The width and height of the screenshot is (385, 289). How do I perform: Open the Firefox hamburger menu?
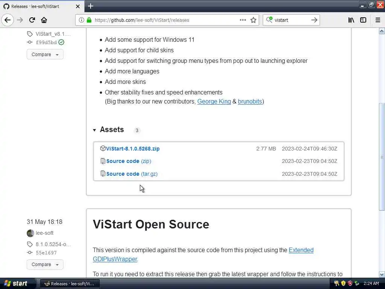[377, 20]
